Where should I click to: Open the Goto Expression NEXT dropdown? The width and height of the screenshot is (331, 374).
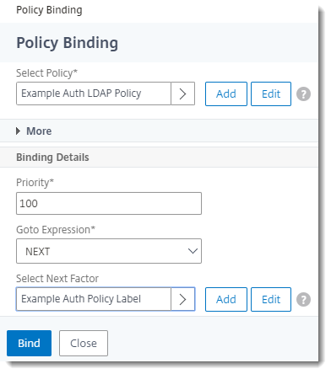(x=109, y=251)
